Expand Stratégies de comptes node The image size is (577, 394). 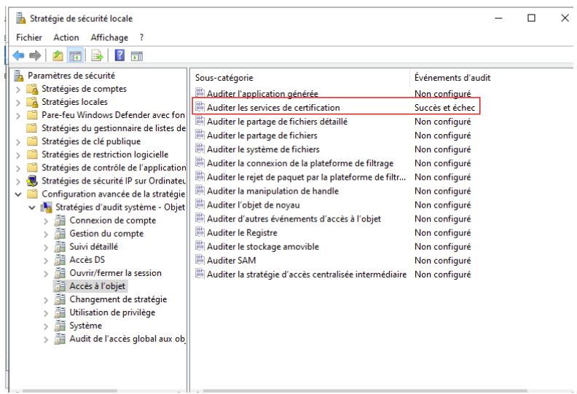[18, 90]
